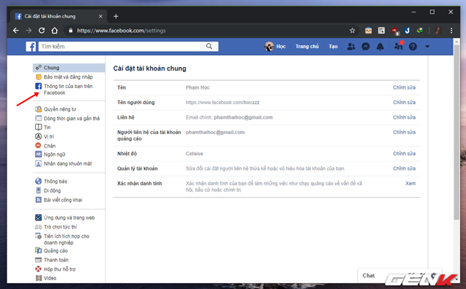The image size is (466, 289).
Task: Open Nhận dạng khuôn mặt settings
Action: pos(68,164)
